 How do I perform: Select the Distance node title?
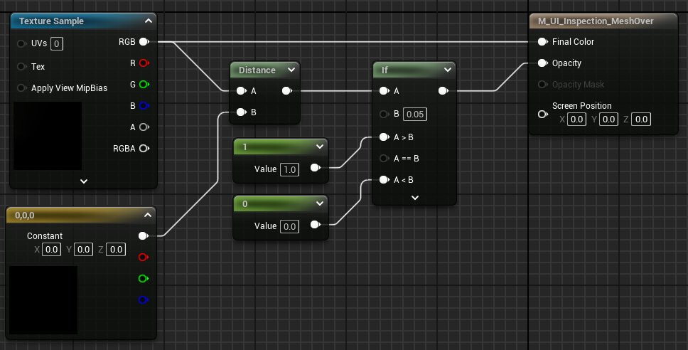pyautogui.click(x=257, y=70)
